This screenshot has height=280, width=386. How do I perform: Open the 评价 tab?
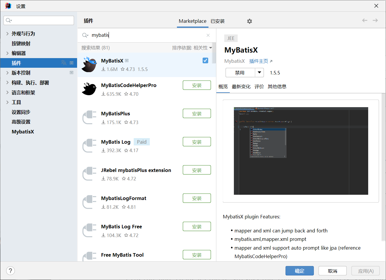coord(259,87)
